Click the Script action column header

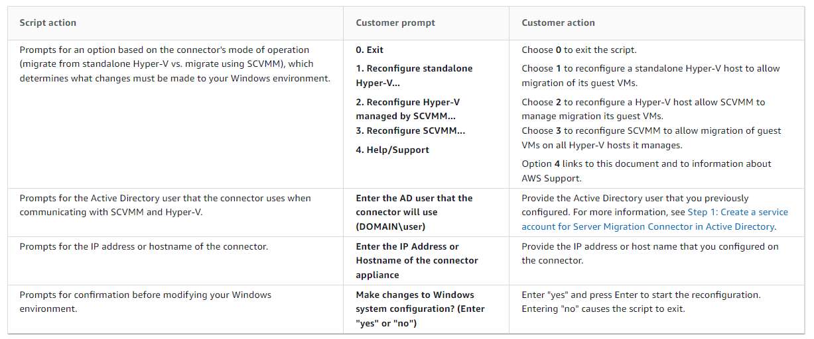[48, 23]
